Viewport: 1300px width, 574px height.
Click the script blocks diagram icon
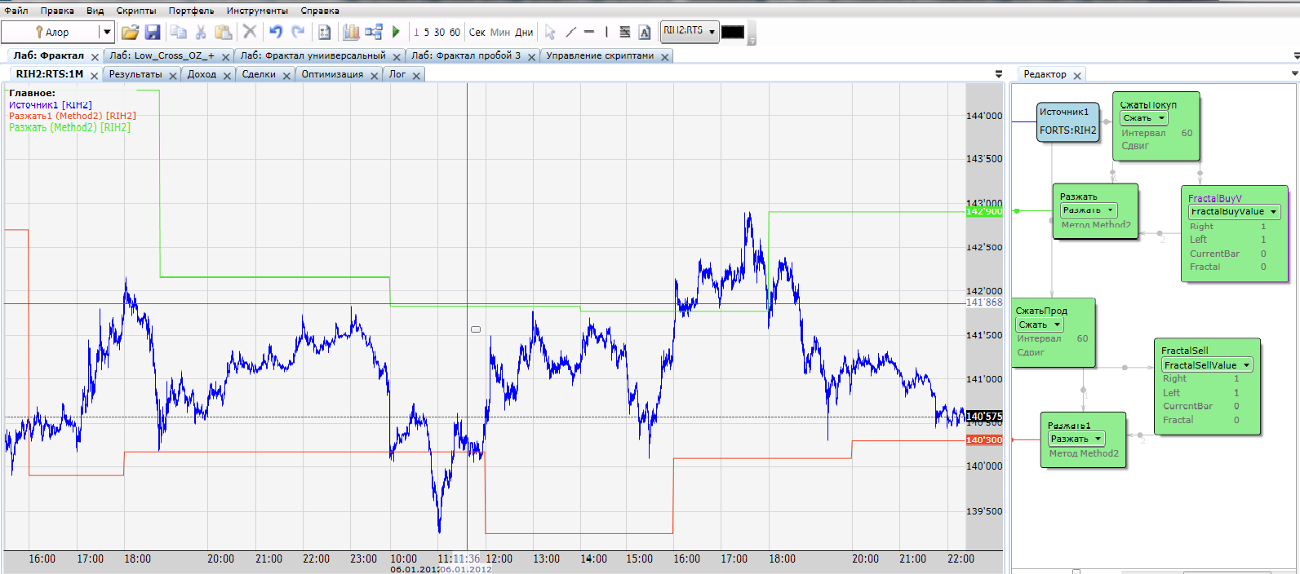(x=374, y=32)
